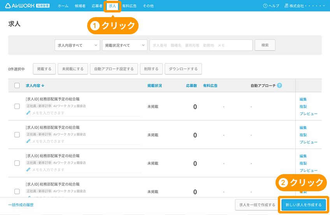
Task: Click first row job title 総務部配属予定の総合職
Action: click(60, 99)
